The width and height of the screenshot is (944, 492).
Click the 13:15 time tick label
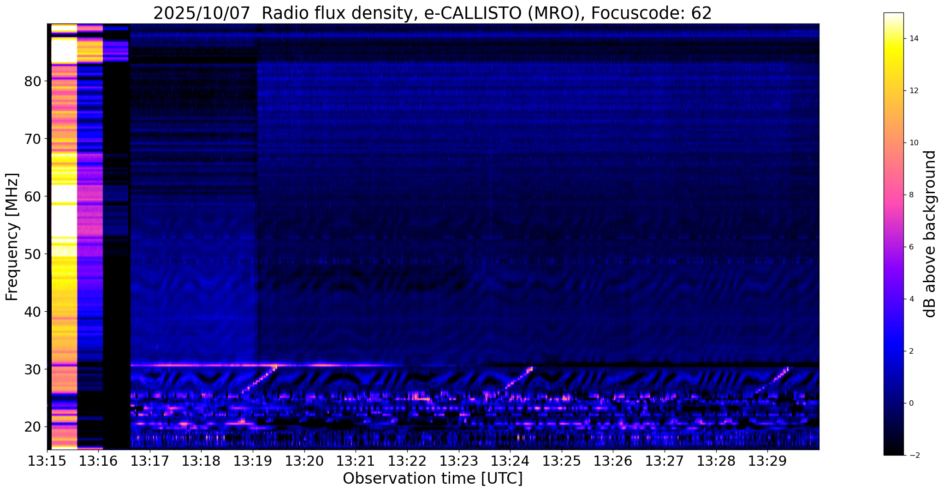pyautogui.click(x=47, y=461)
